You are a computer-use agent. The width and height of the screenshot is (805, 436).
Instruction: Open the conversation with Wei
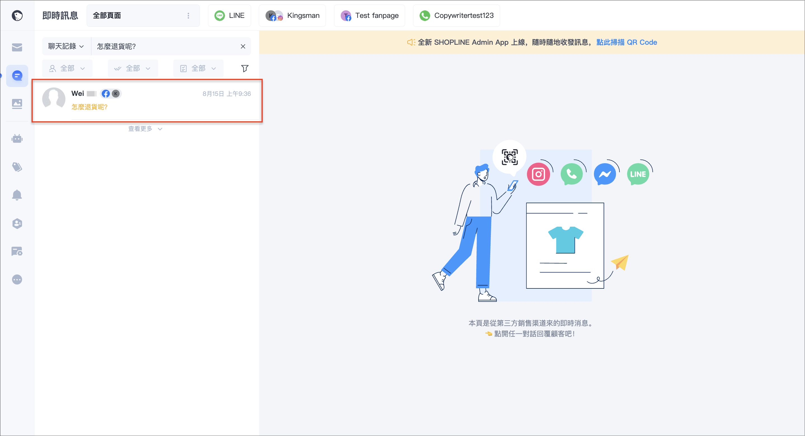147,101
